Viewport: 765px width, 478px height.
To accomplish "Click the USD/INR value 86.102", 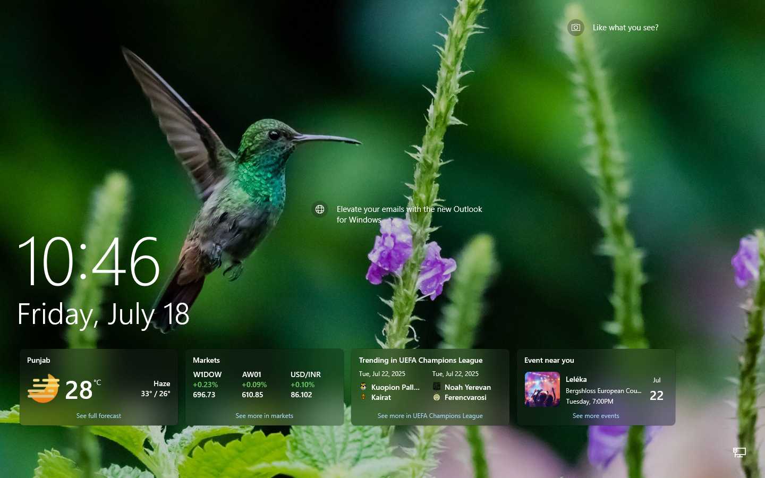I will tap(301, 395).
